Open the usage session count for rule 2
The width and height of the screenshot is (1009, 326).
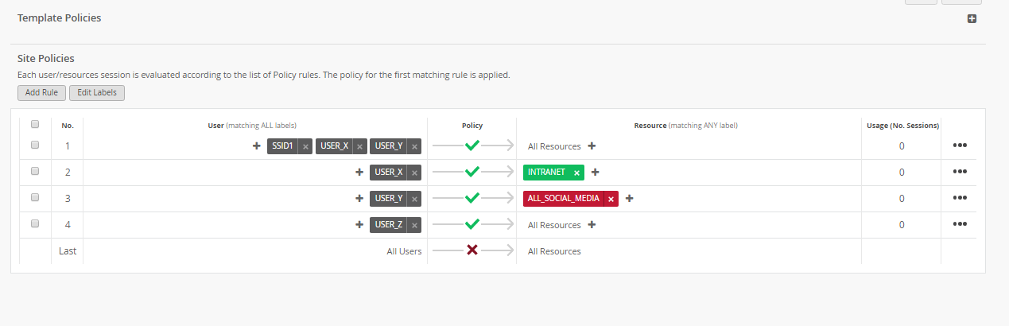click(x=901, y=173)
